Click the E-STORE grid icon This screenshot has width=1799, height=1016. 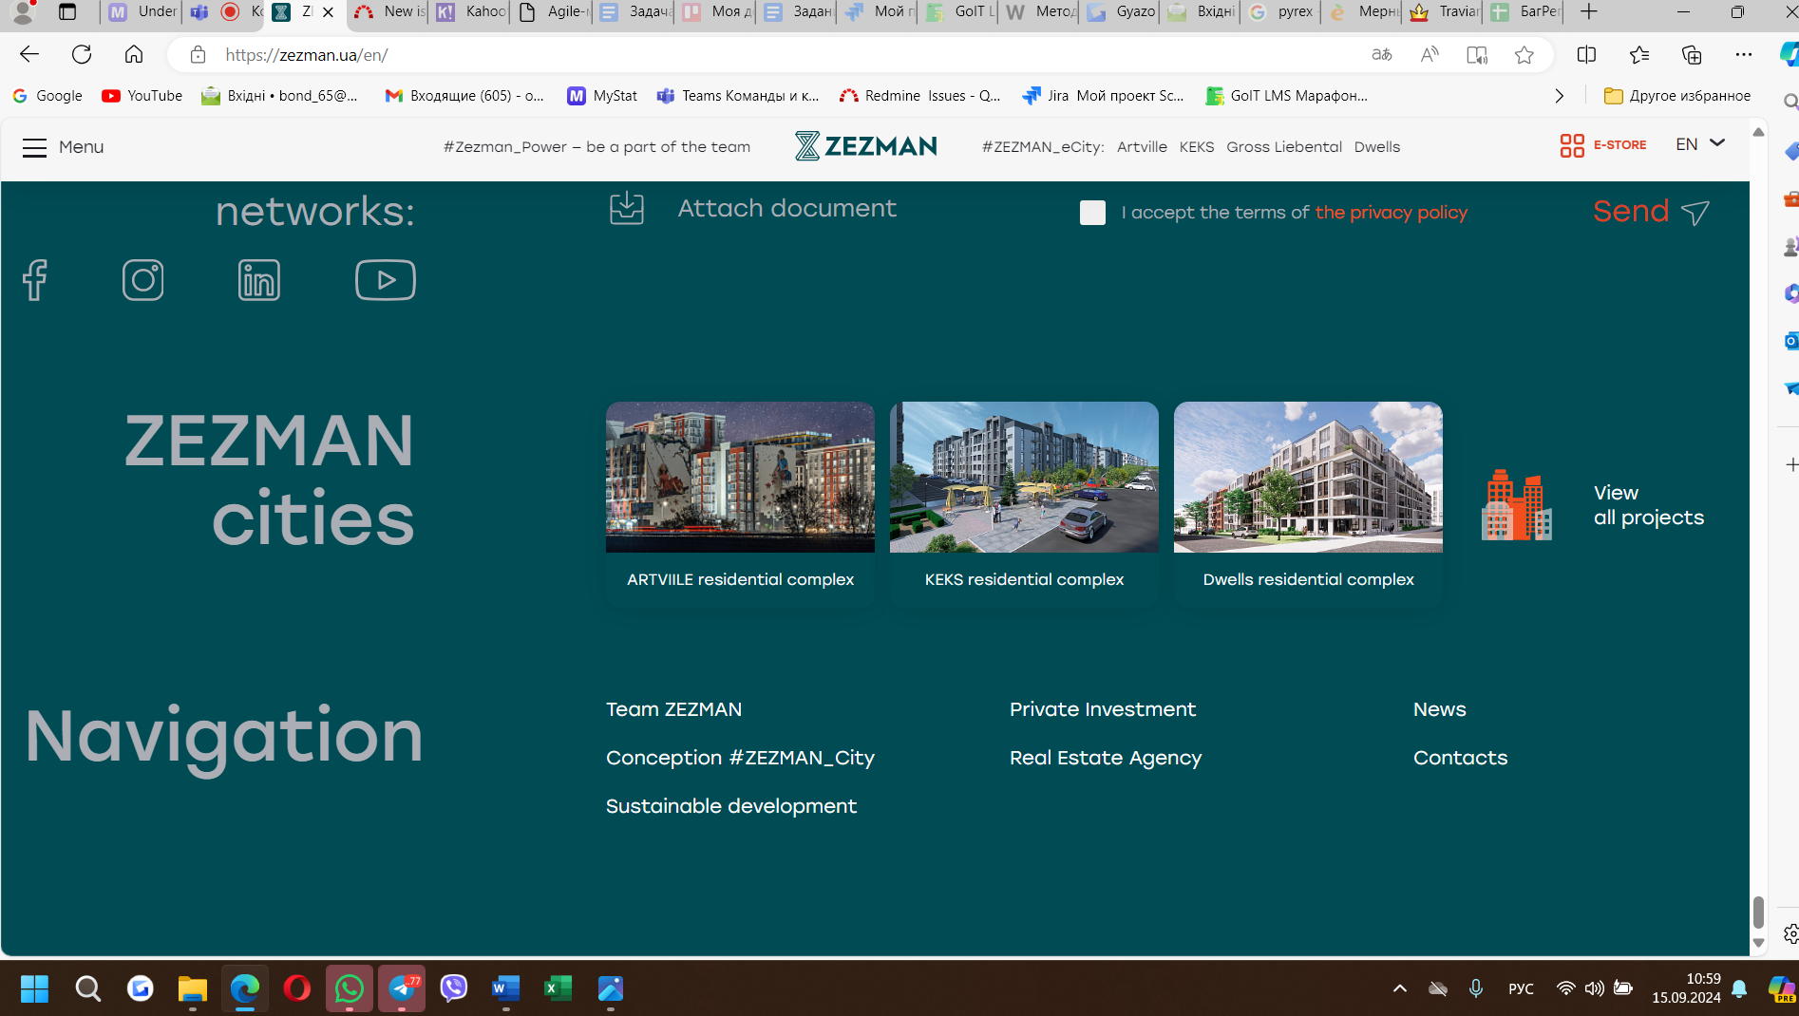click(x=1572, y=145)
